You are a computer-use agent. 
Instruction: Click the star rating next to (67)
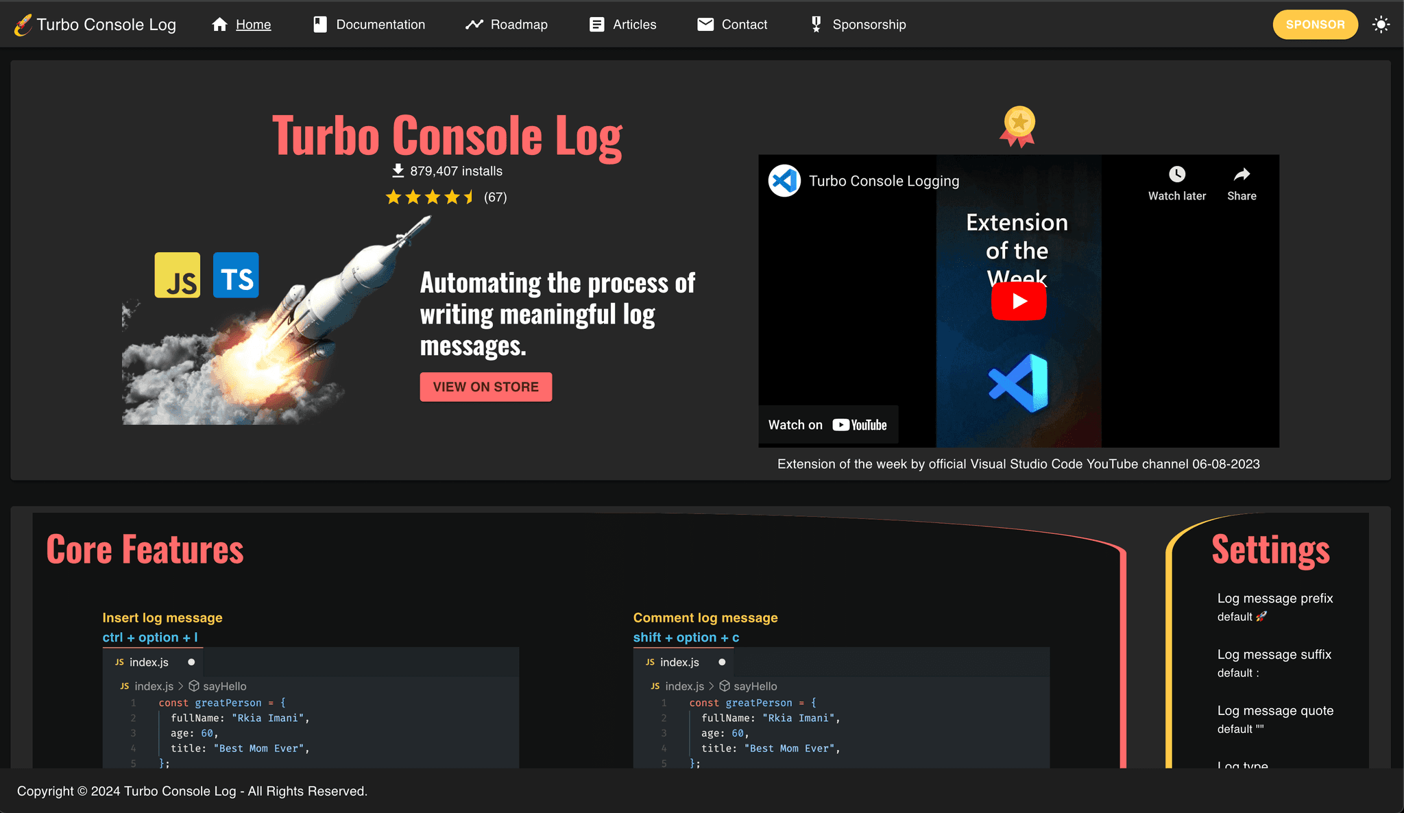tap(430, 197)
